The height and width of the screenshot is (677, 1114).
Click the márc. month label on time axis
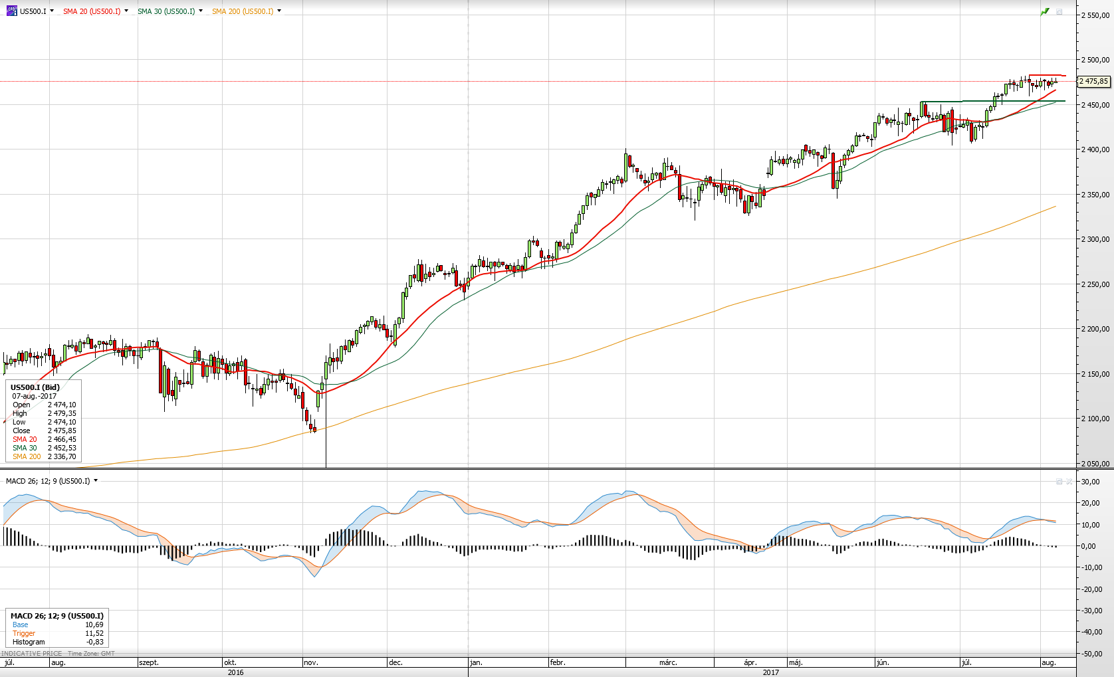coord(668,662)
